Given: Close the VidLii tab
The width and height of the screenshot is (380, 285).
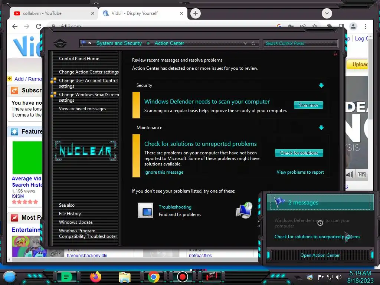Looking at the screenshot, I should pyautogui.click(x=181, y=13).
